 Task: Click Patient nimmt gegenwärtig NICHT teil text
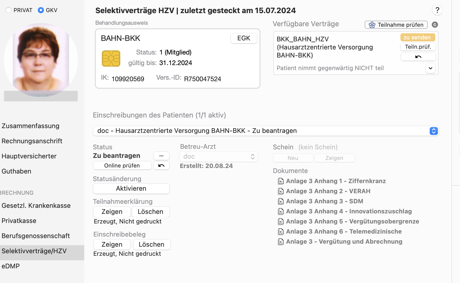coord(330,68)
